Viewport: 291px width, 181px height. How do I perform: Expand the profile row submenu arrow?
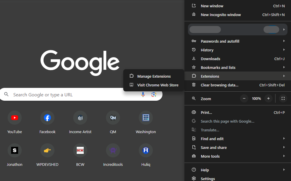pos(284,29)
